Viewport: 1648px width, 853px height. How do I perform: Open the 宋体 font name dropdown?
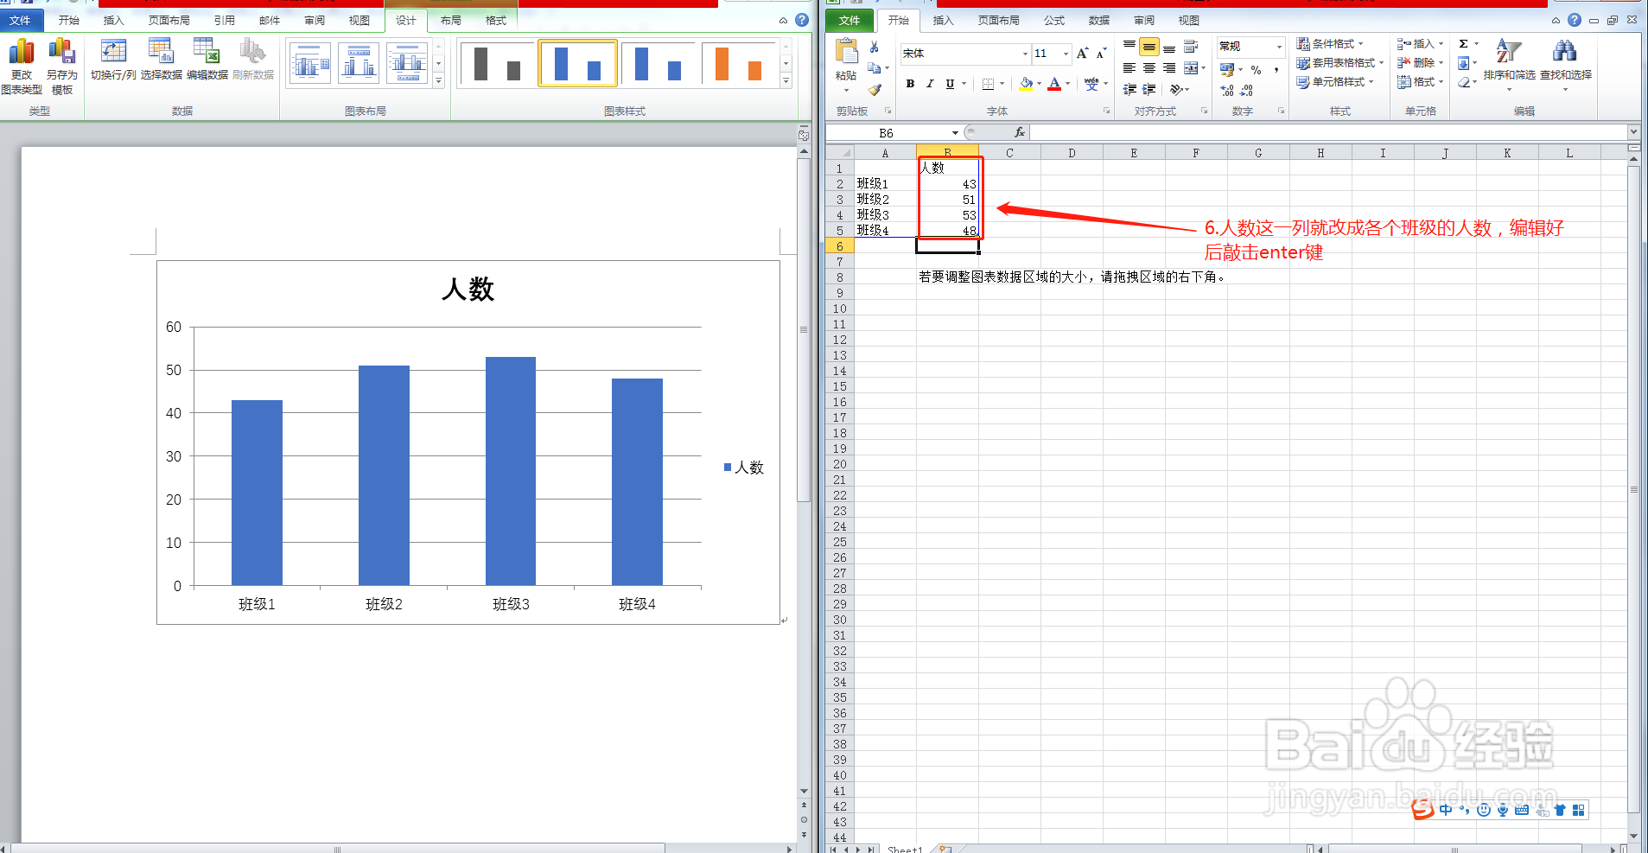pyautogui.click(x=1025, y=54)
